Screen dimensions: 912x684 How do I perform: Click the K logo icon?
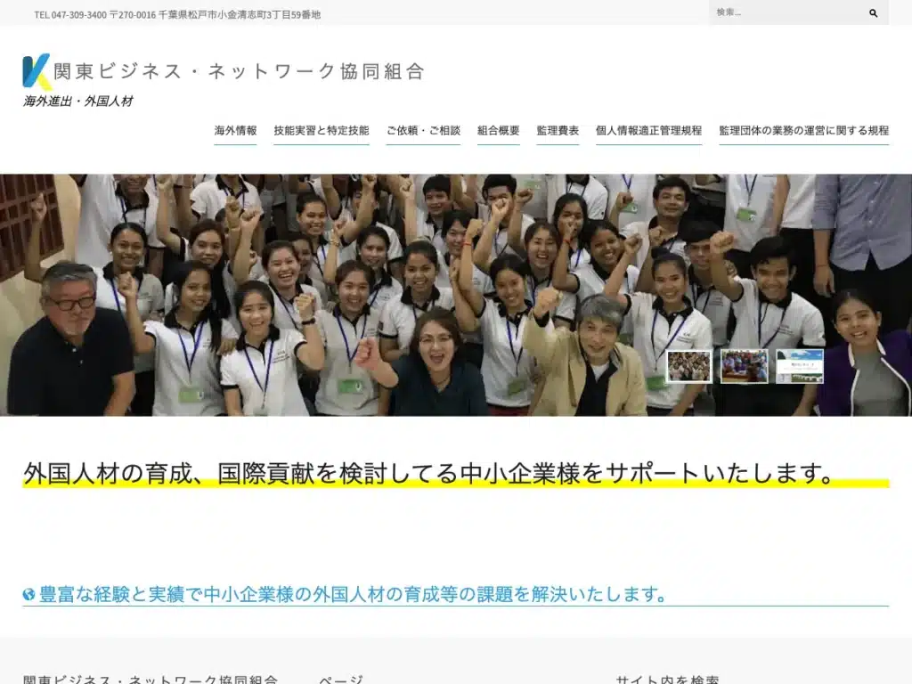[36, 71]
